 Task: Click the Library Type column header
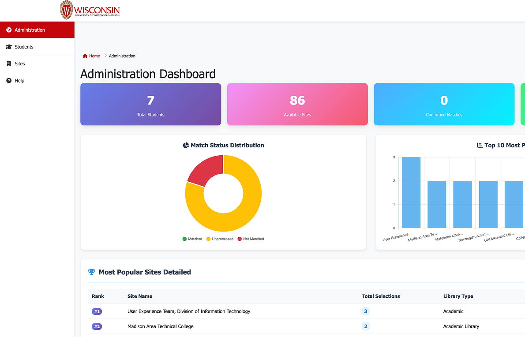(458, 296)
